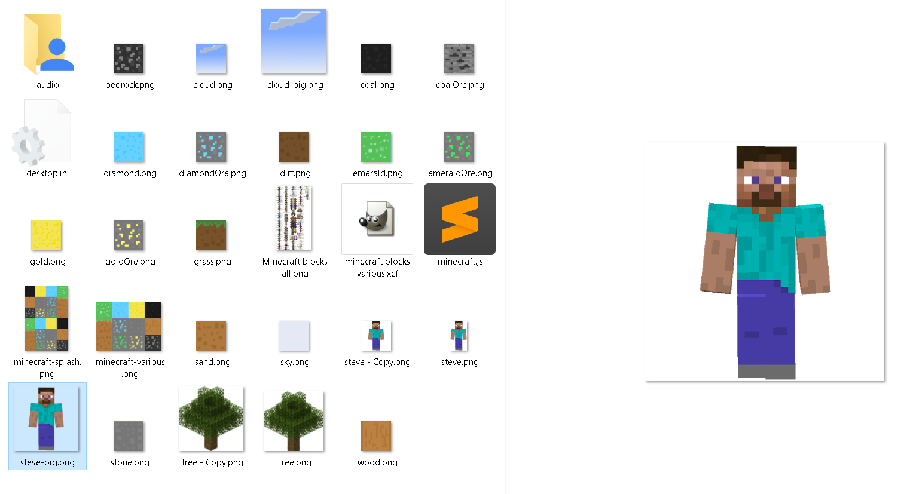Select the sand.png block icon
The width and height of the screenshot is (904, 494).
211,336
